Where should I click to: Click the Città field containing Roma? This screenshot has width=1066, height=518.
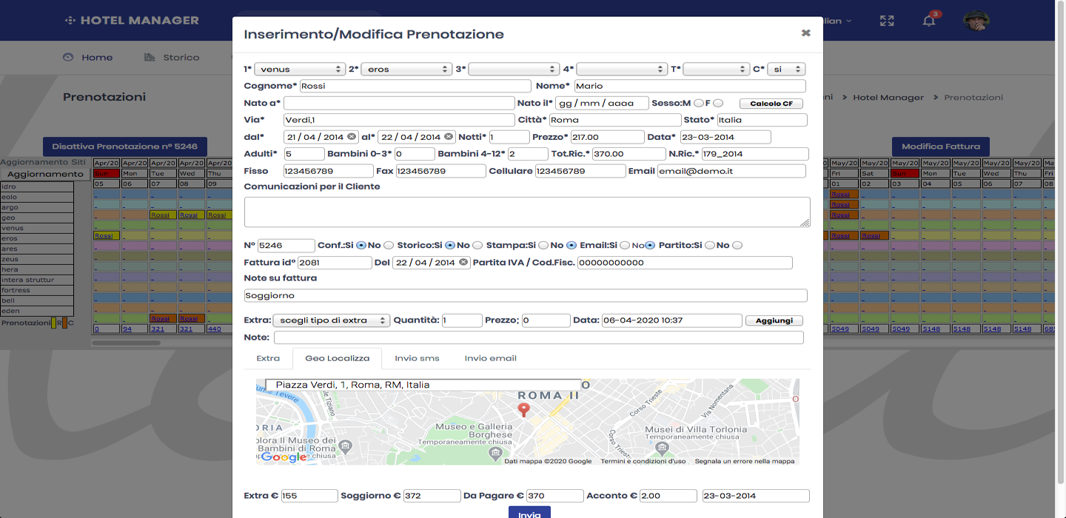614,120
